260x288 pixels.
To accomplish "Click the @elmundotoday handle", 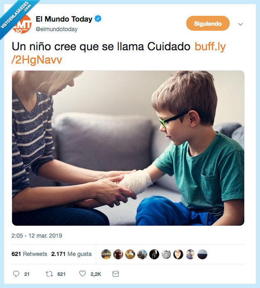I will pyautogui.click(x=56, y=29).
